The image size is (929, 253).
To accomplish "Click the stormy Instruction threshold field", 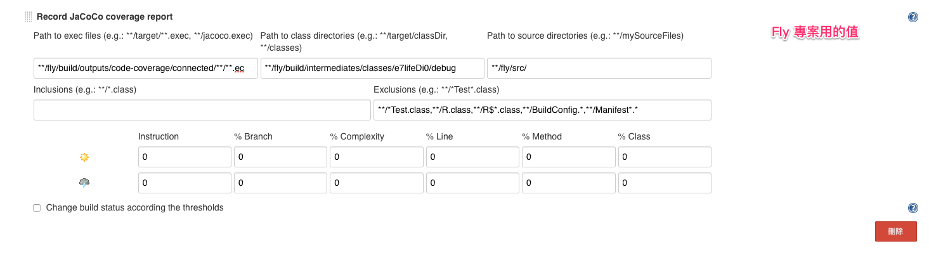I will tap(185, 183).
